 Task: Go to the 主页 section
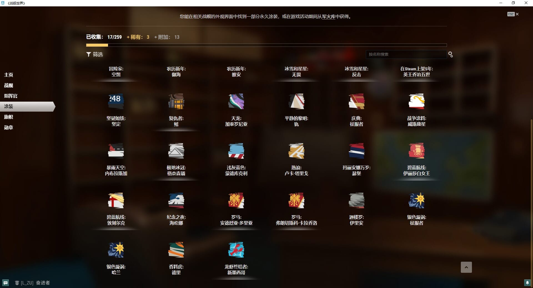click(x=9, y=75)
